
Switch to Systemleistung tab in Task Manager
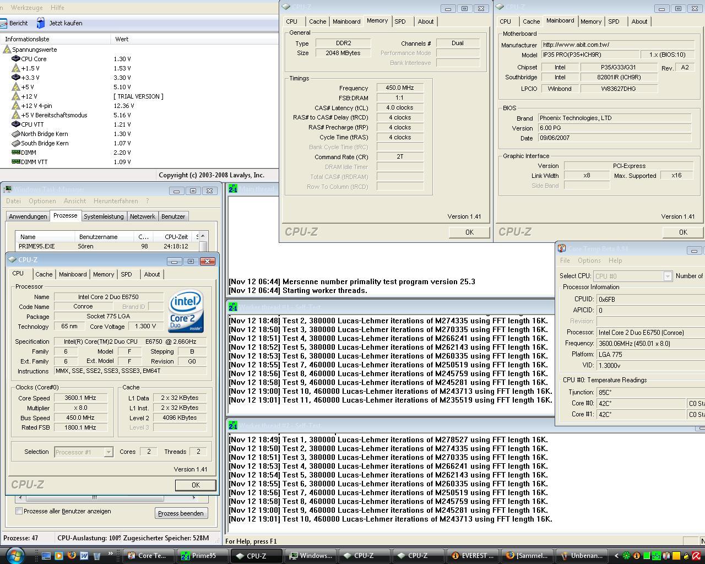104,216
